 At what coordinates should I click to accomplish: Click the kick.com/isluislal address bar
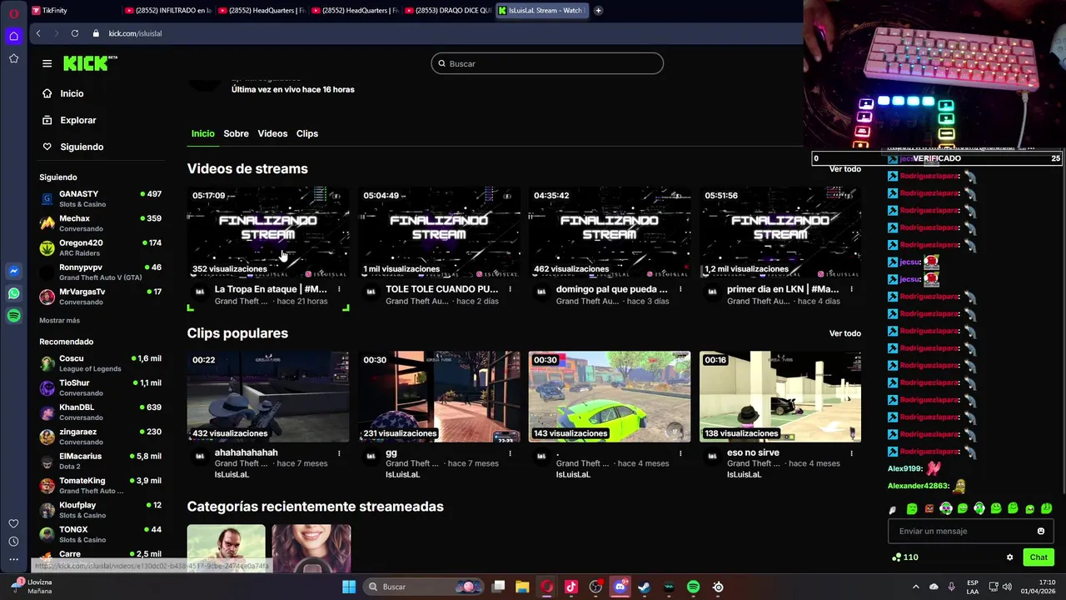(135, 33)
